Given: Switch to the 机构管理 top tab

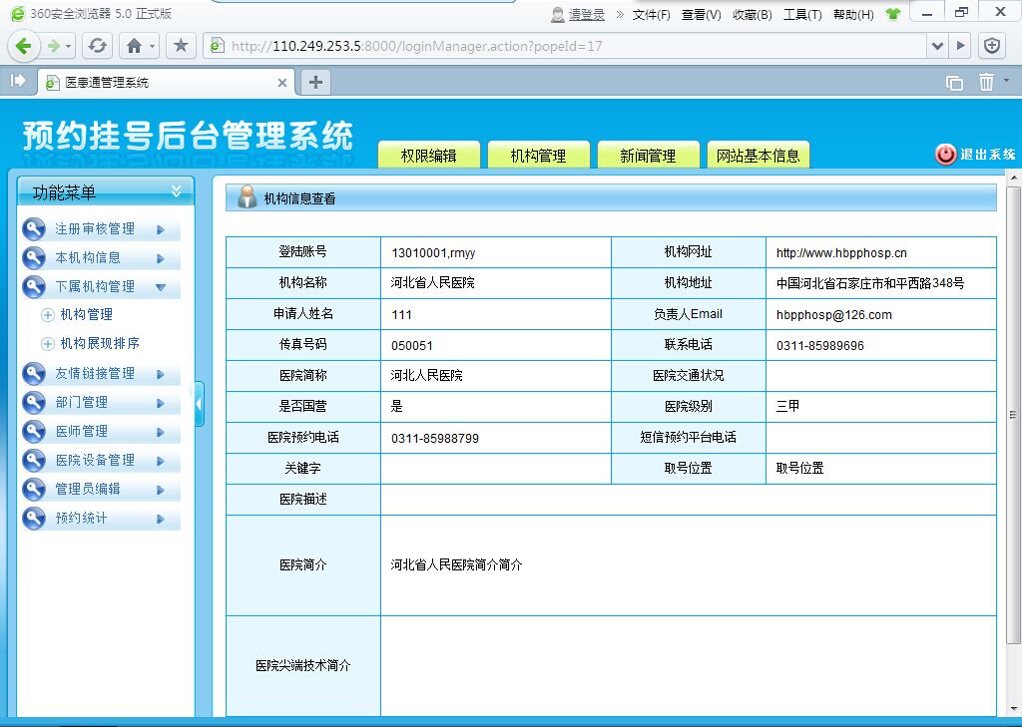Looking at the screenshot, I should pos(538,155).
